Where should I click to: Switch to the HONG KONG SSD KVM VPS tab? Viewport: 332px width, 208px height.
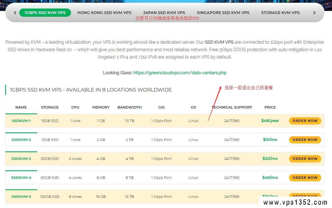coord(104,12)
